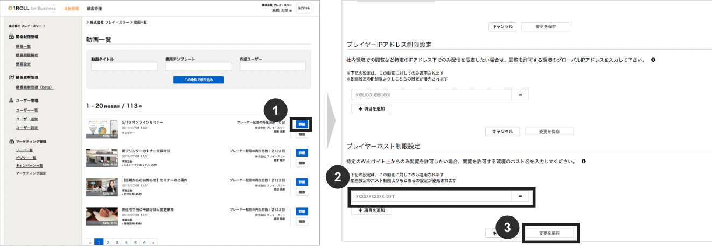The image size is (712, 247).
Task: Delete the 5/10 オンラインセミナー video
Action: tap(302, 134)
